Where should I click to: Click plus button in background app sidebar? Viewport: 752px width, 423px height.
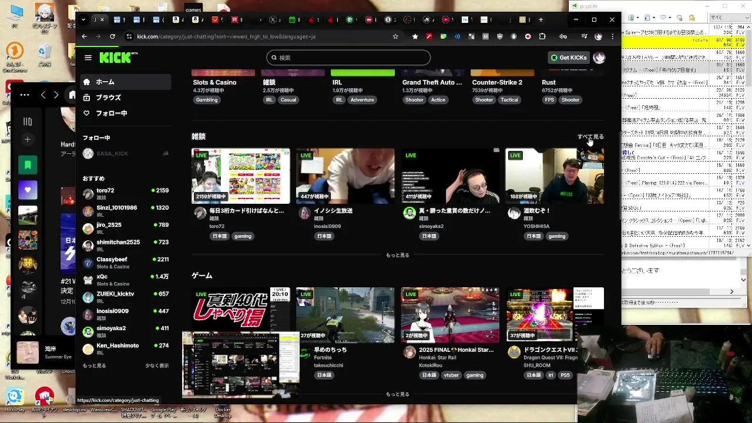tap(28, 140)
